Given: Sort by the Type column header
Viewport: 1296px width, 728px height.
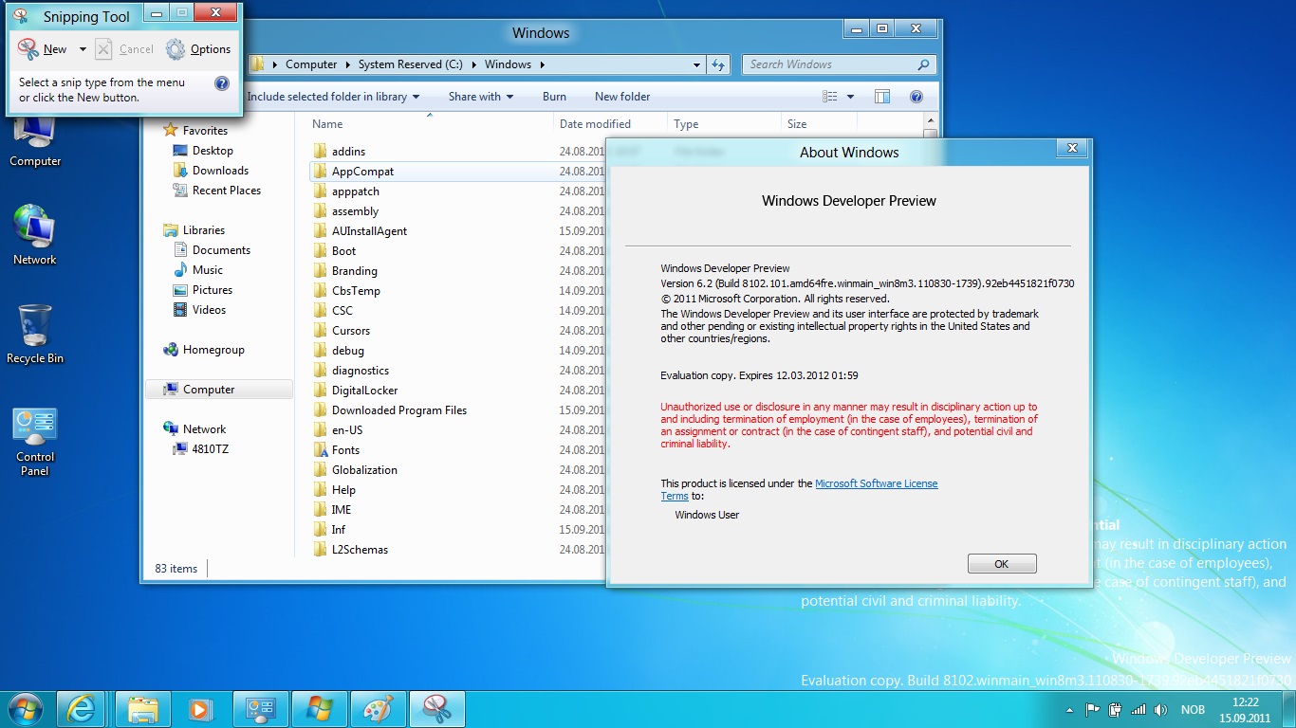Looking at the screenshot, I should tap(686, 124).
